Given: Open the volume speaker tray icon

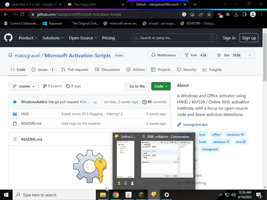Looking at the screenshot, I should tap(233, 195).
